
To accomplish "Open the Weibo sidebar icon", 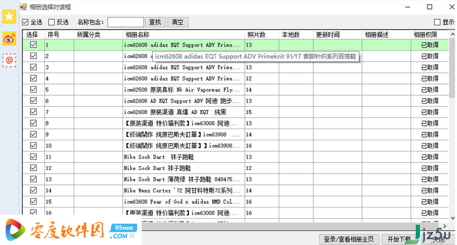I will pos(9,38).
